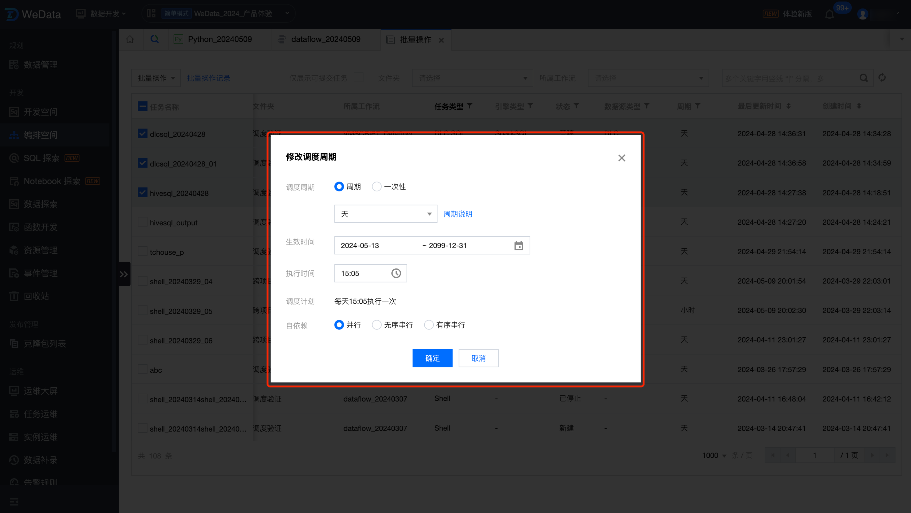This screenshot has width=911, height=513.
Task: Choose the 有序串行 radio button
Action: coord(428,324)
